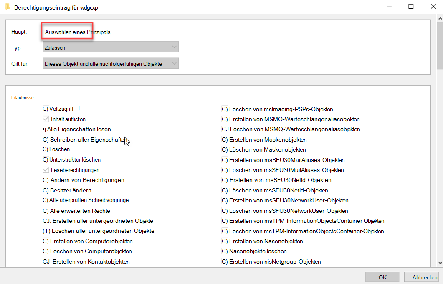Open the Typ dropdown showing Zulassen
The height and width of the screenshot is (284, 443).
click(110, 47)
